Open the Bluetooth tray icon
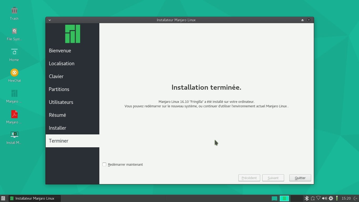Image resolution: width=359 pixels, height=202 pixels. click(306, 198)
